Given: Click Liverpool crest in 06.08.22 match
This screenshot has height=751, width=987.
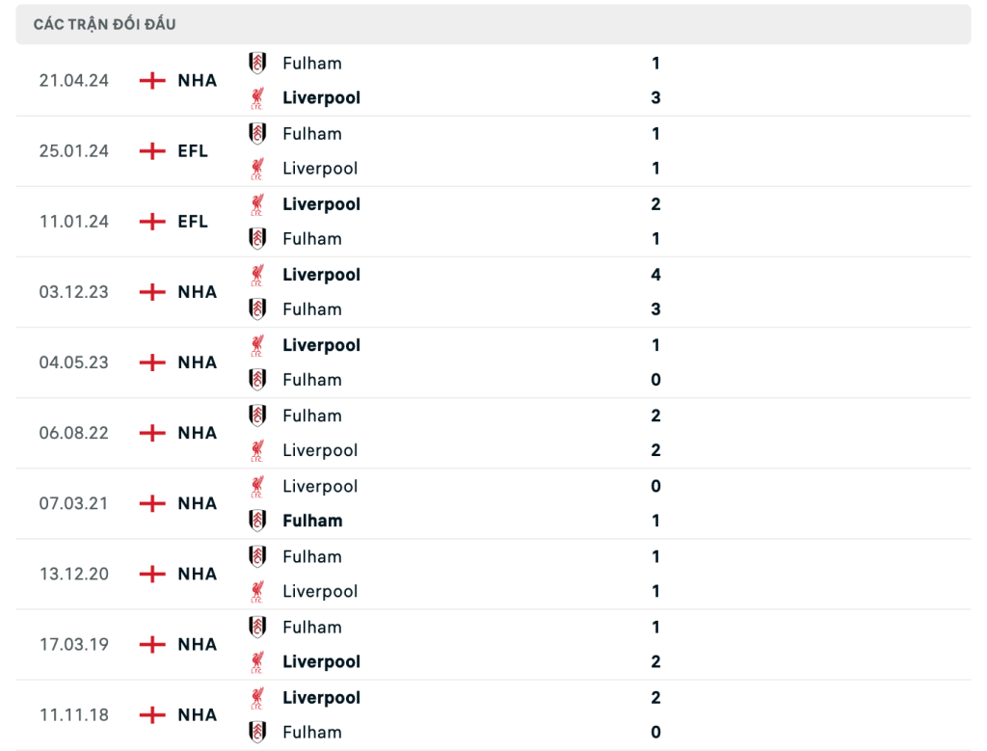Looking at the screenshot, I should pos(256,450).
